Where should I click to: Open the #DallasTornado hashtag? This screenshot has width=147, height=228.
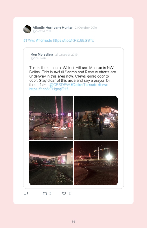(x=84, y=85)
